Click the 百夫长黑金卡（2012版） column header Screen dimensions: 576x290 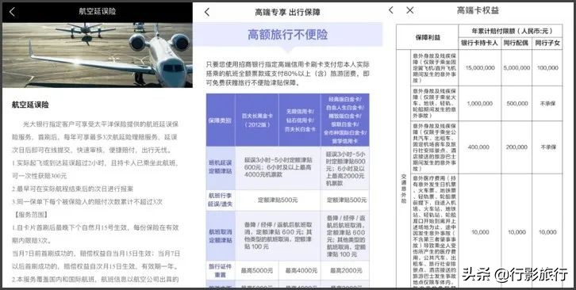(257, 120)
